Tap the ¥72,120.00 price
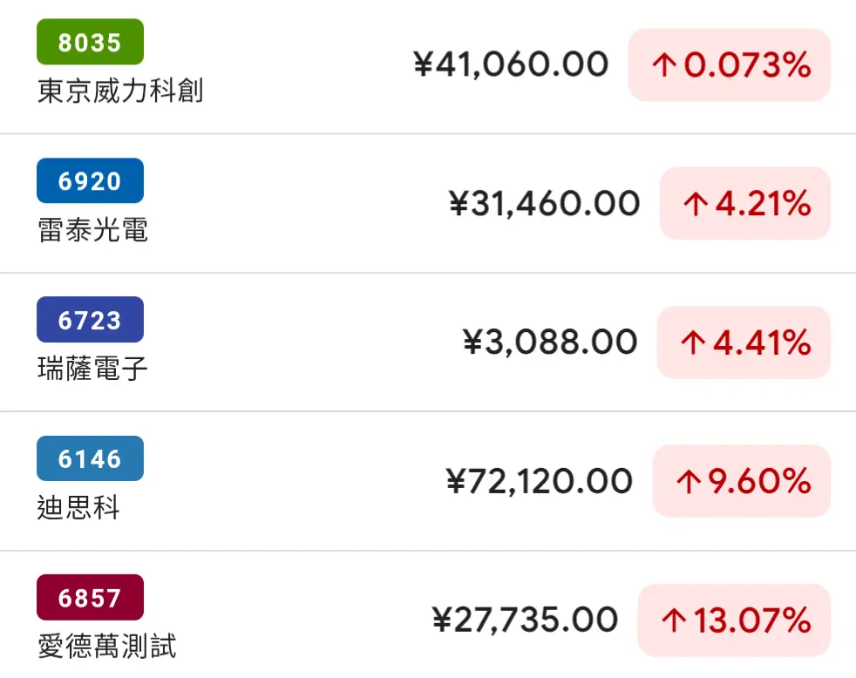Image resolution: width=856 pixels, height=678 pixels. tap(540, 481)
